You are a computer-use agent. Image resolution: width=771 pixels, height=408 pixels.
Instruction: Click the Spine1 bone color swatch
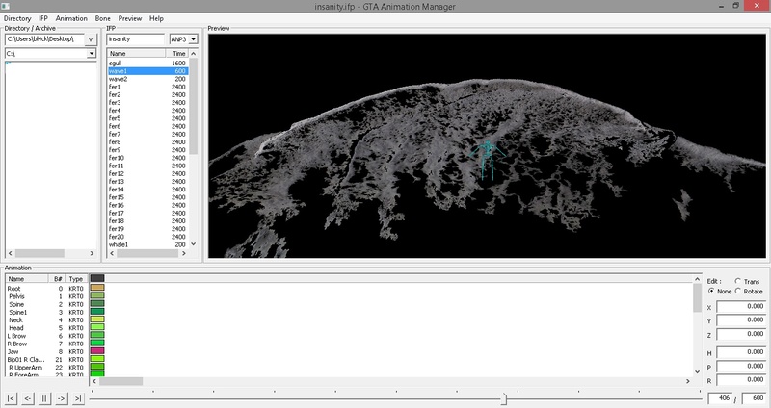tap(97, 311)
